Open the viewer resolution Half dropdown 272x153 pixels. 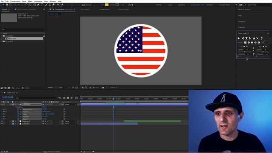coord(64,88)
